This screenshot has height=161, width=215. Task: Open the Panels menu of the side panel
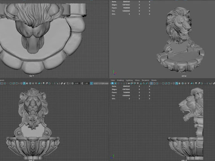154,80
